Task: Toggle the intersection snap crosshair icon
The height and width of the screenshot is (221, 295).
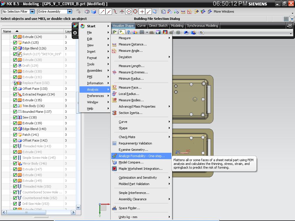Action: [x=142, y=12]
